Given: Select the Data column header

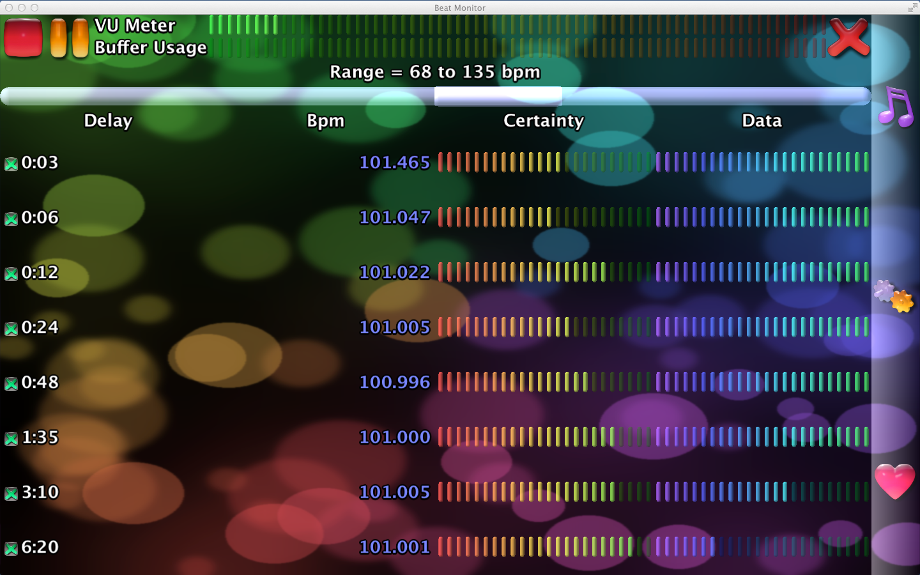Looking at the screenshot, I should (762, 121).
